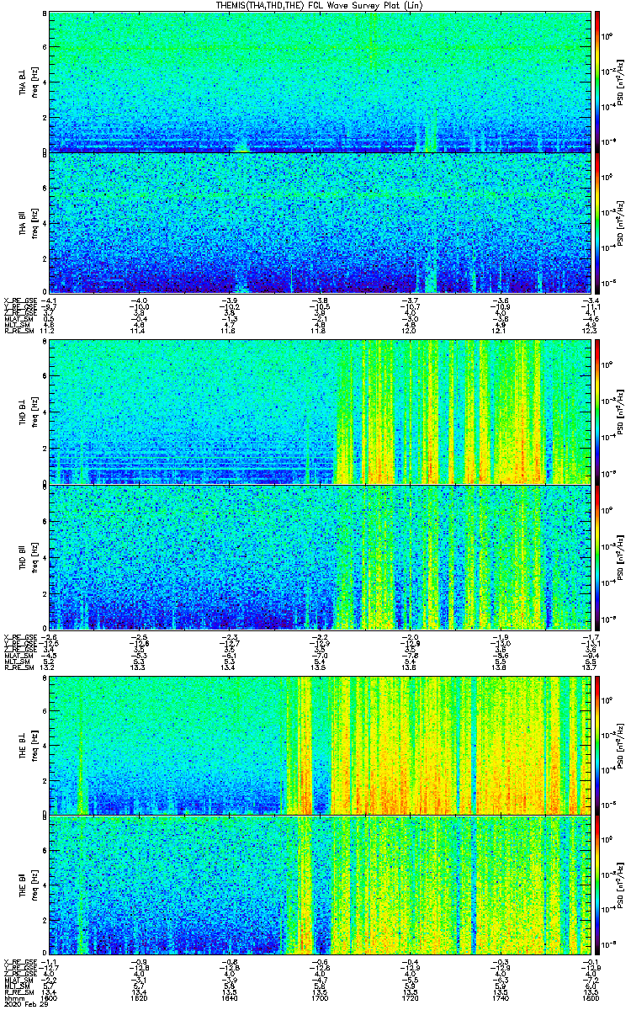
Task: Click inside the THA B-parallel spectrogram panel
Action: (320, 223)
